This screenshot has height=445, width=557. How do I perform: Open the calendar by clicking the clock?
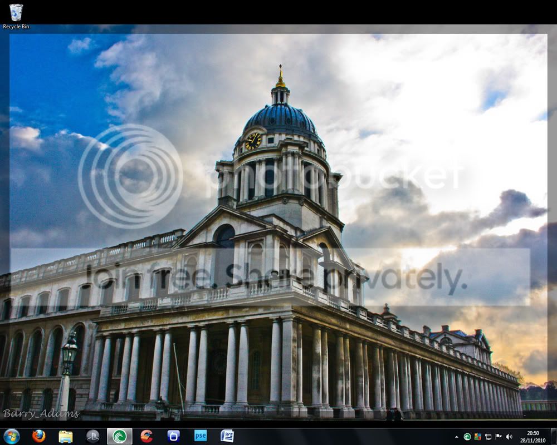tap(533, 433)
